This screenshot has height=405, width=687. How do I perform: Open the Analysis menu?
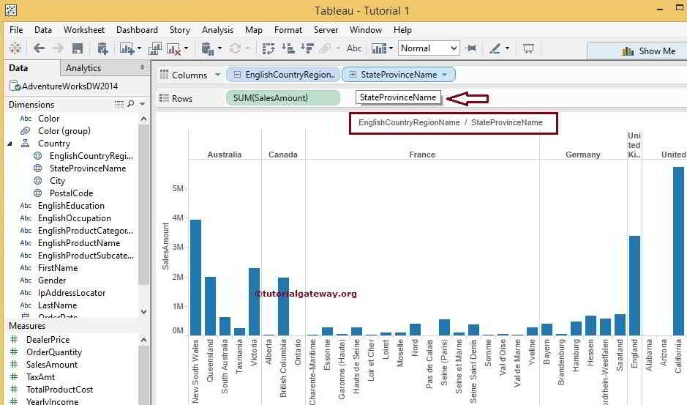click(x=217, y=30)
